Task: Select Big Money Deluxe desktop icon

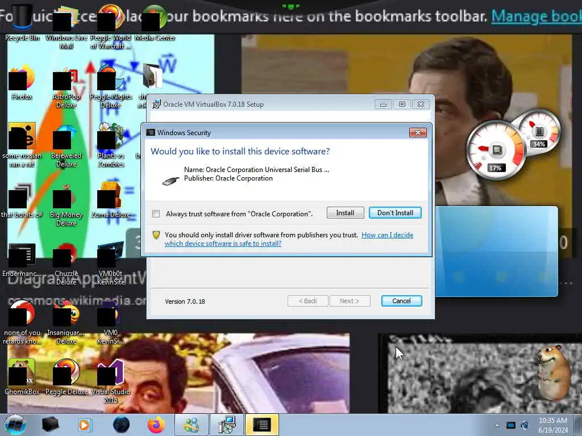Action: coord(66,204)
